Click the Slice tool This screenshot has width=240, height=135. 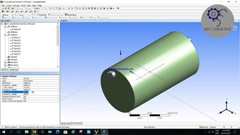coord(83,18)
